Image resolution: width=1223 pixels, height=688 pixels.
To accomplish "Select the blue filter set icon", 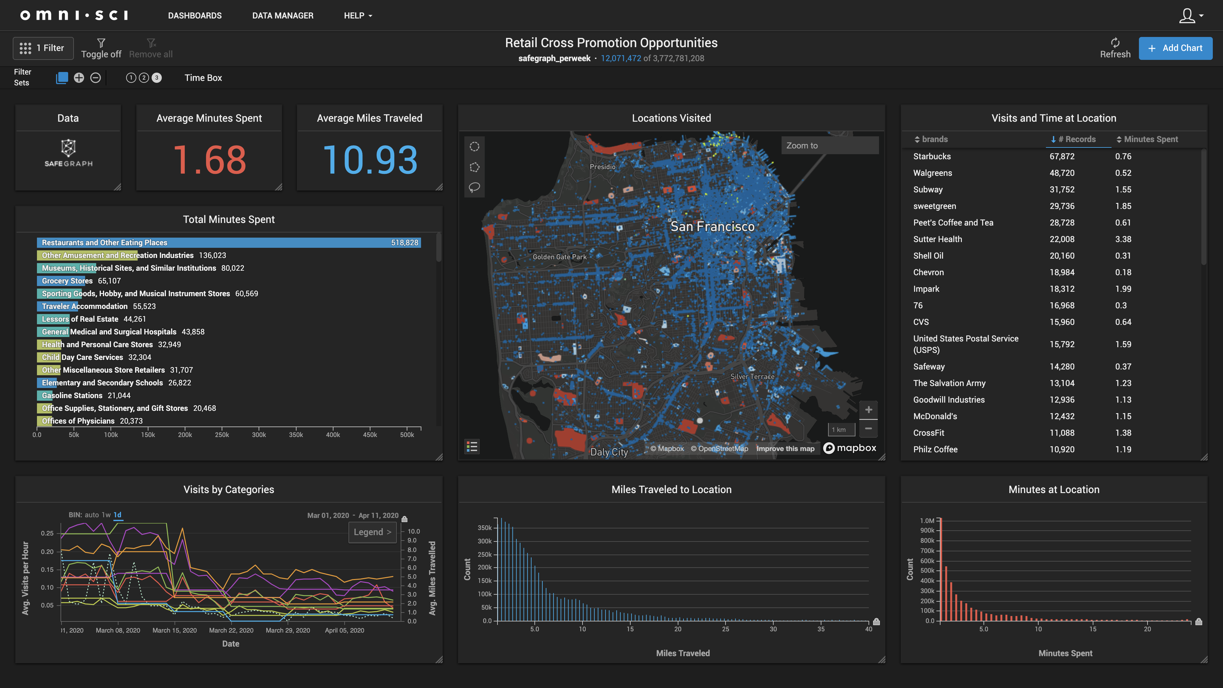I will 62,77.
